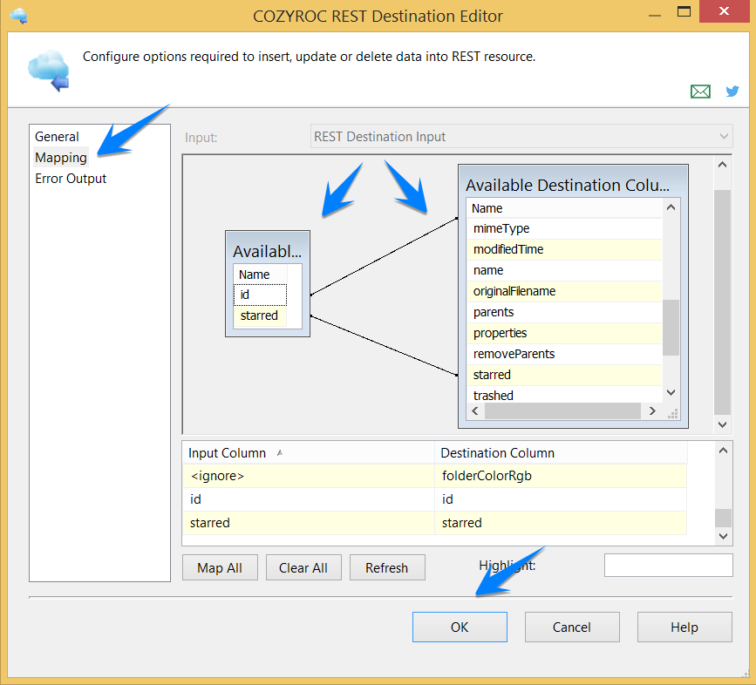Click mapping grid scroll up arrow
This screenshot has width=756, height=685.
(723, 451)
